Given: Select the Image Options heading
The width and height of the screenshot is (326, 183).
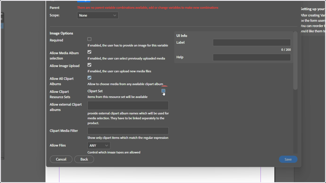Looking at the screenshot, I should coord(61,33).
